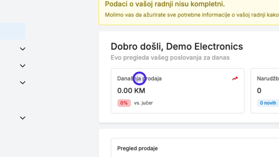Click the red trending arrow icon
The height and width of the screenshot is (157, 279).
235,78
